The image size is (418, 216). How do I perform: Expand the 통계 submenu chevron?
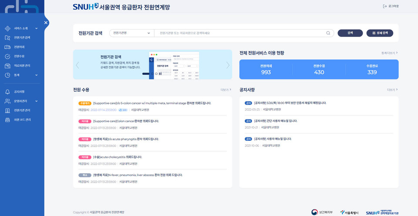point(37,75)
